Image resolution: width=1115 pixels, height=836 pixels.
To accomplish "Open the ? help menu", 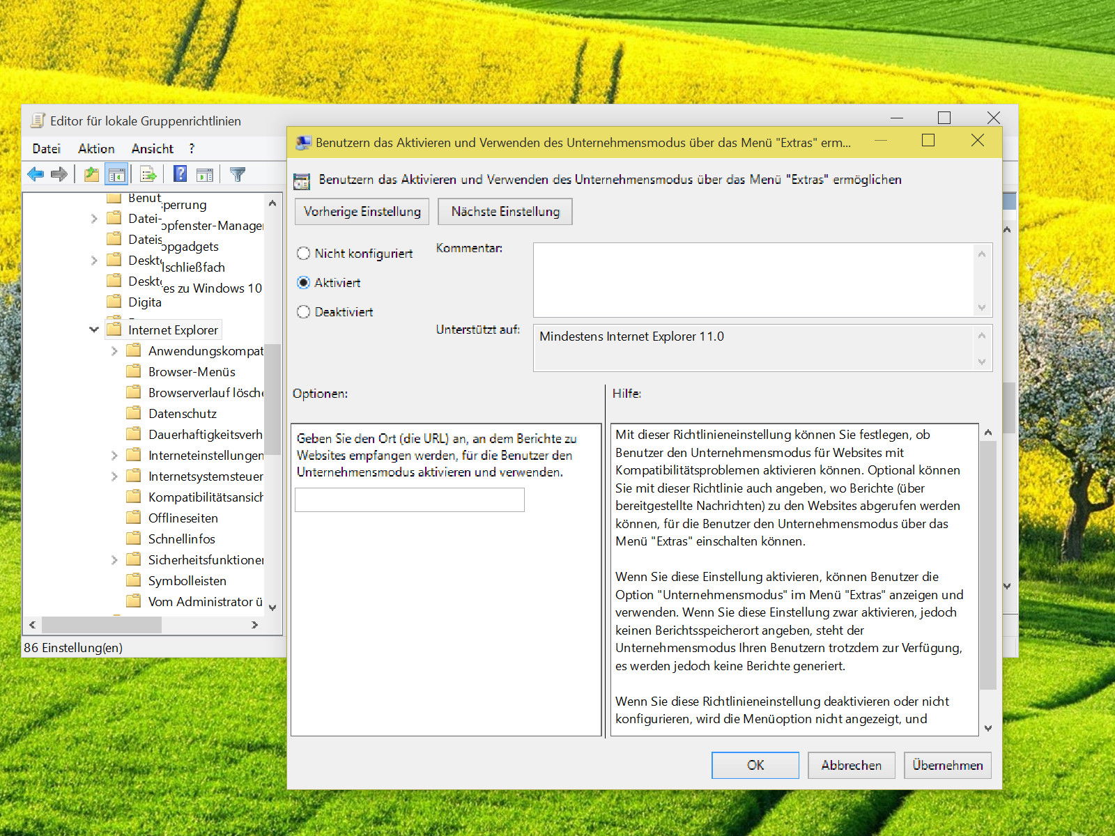I will pos(192,148).
